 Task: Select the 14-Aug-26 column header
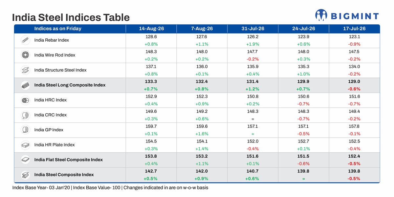(x=151, y=29)
